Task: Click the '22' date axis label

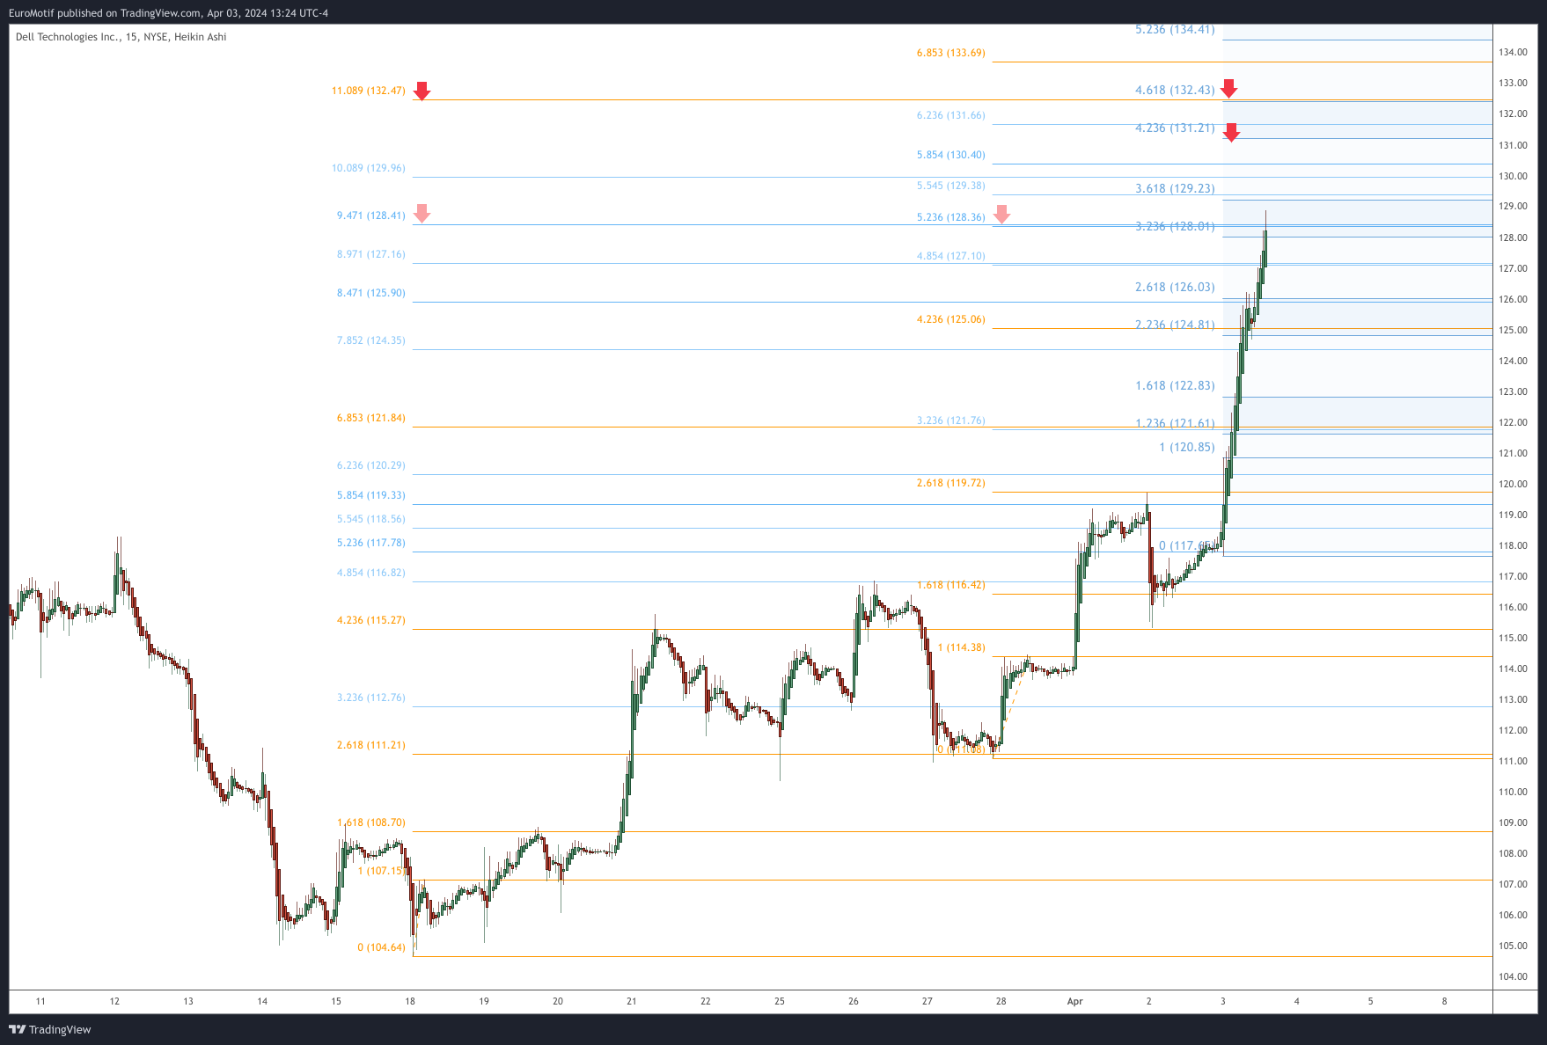Action: [x=706, y=1001]
